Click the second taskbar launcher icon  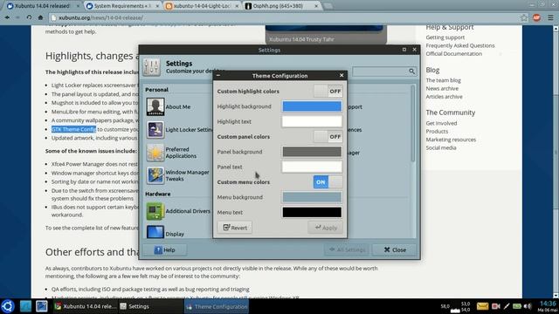(42, 306)
